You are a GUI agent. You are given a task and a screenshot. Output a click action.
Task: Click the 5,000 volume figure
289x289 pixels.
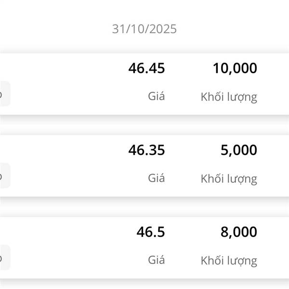click(239, 150)
